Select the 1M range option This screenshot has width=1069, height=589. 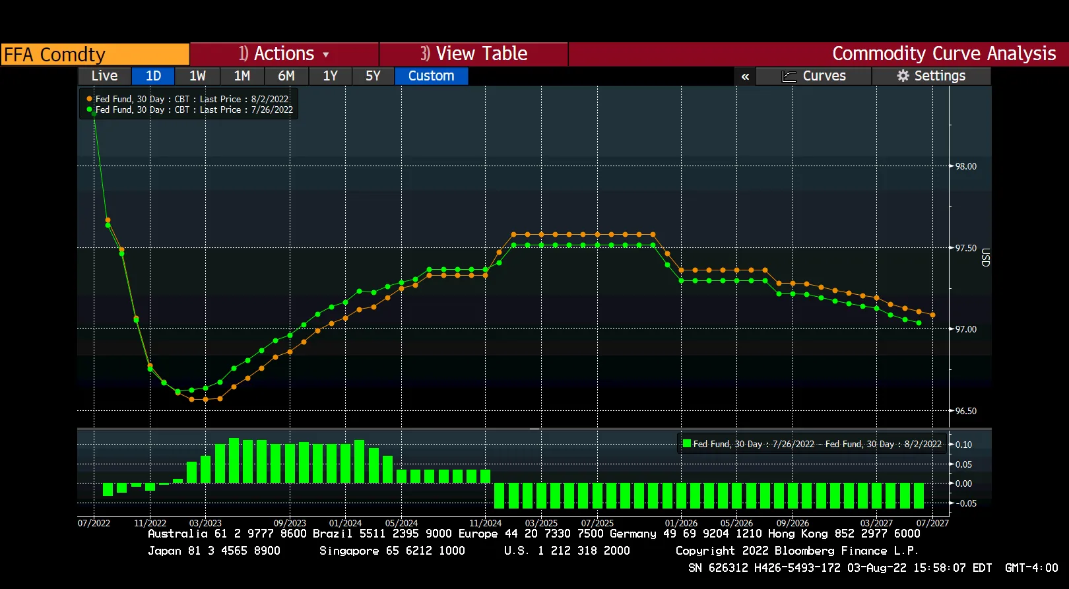point(242,76)
